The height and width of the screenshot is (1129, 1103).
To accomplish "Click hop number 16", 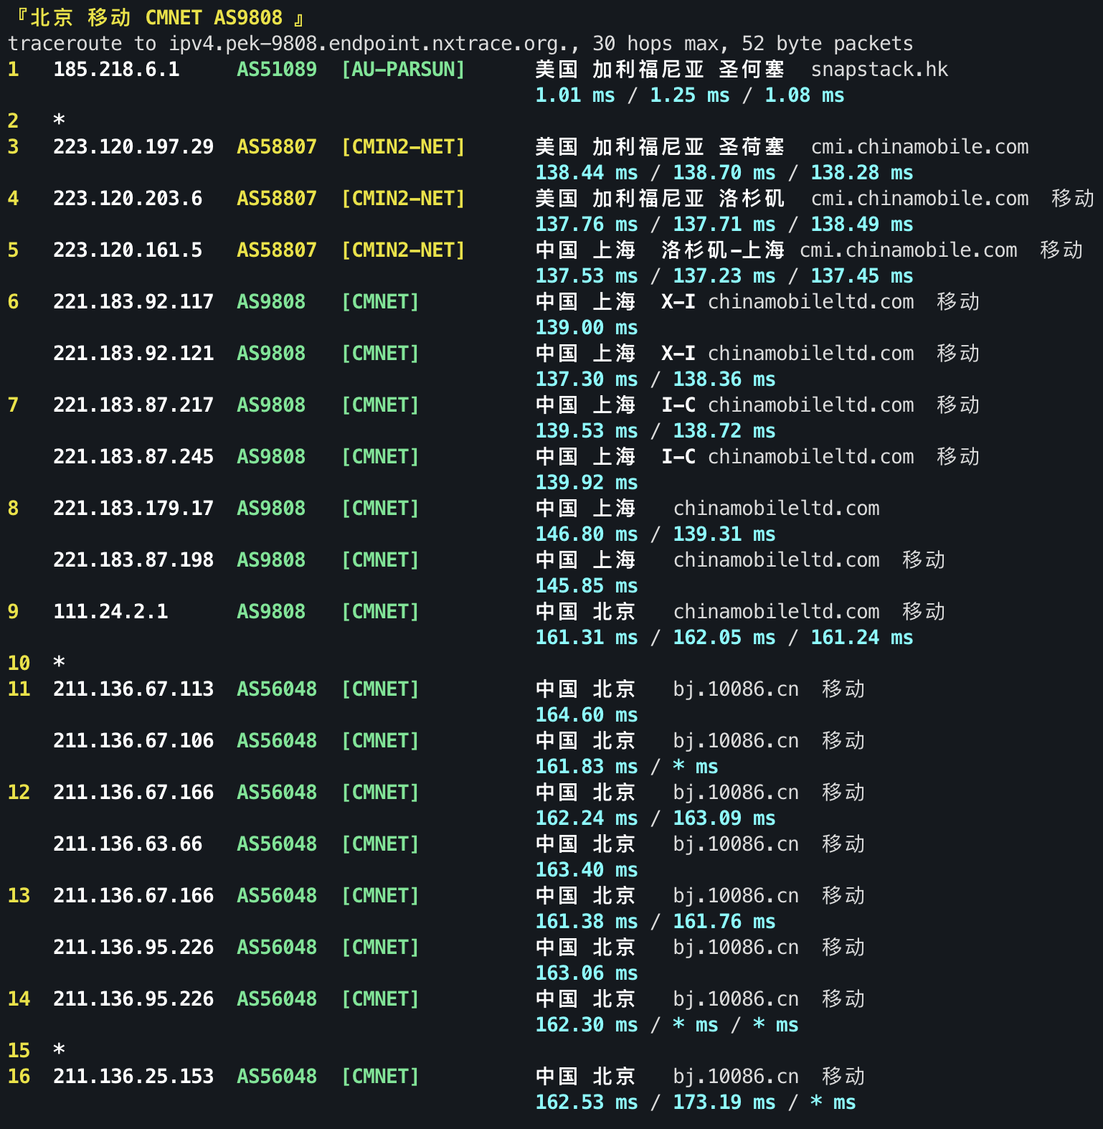I will click(19, 1077).
